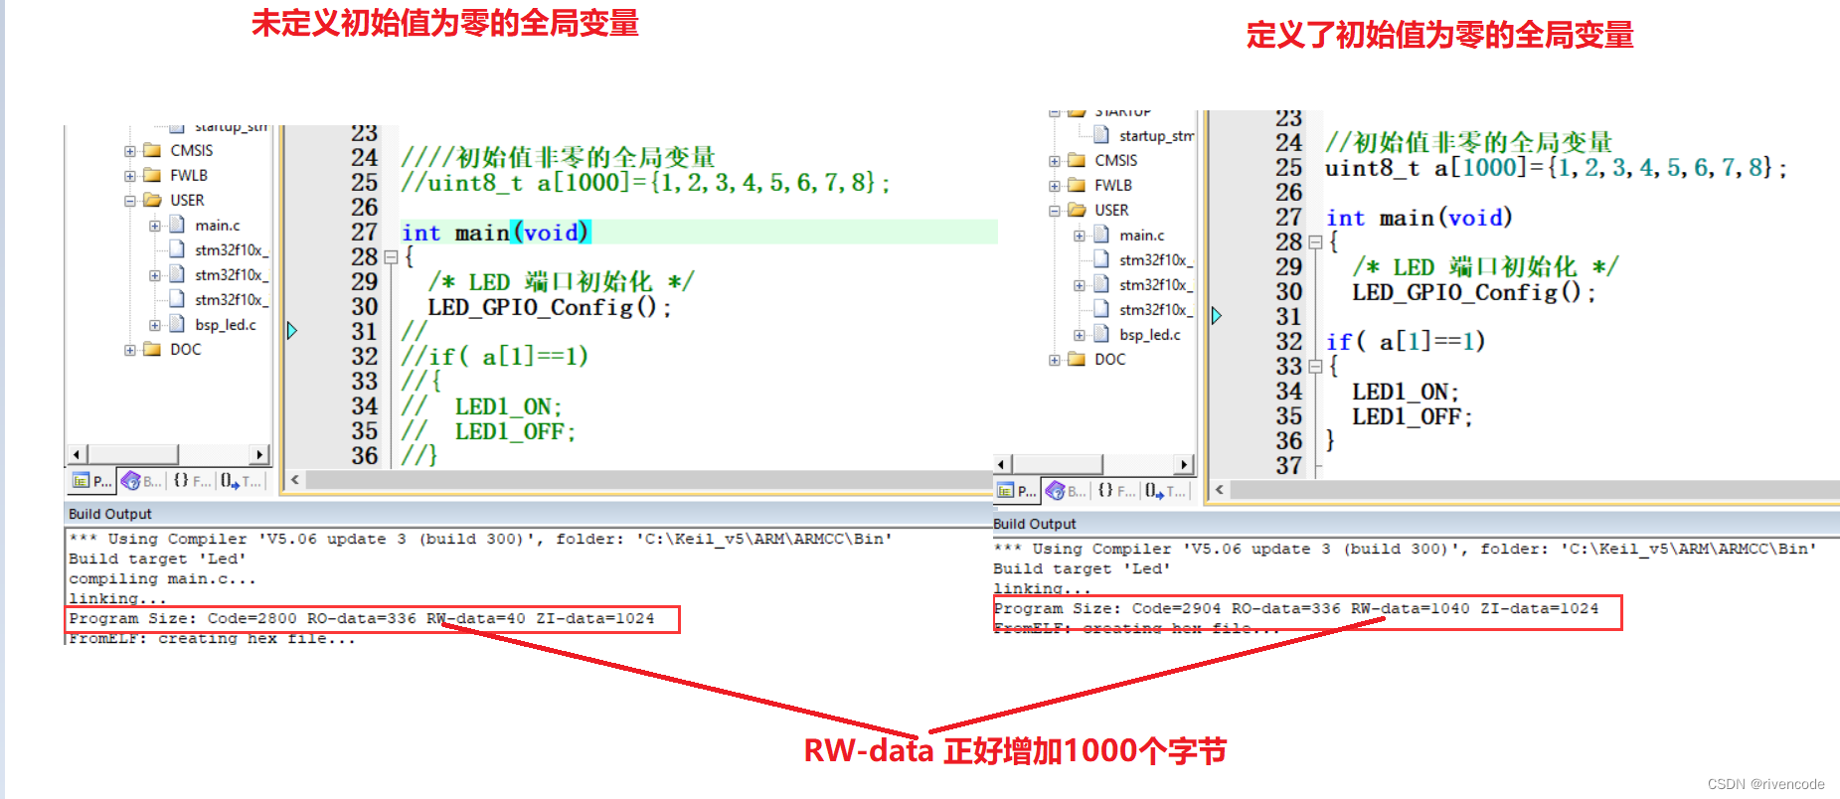Open the Books tab in left window
Image resolution: width=1840 pixels, height=799 pixels.
coord(142,481)
